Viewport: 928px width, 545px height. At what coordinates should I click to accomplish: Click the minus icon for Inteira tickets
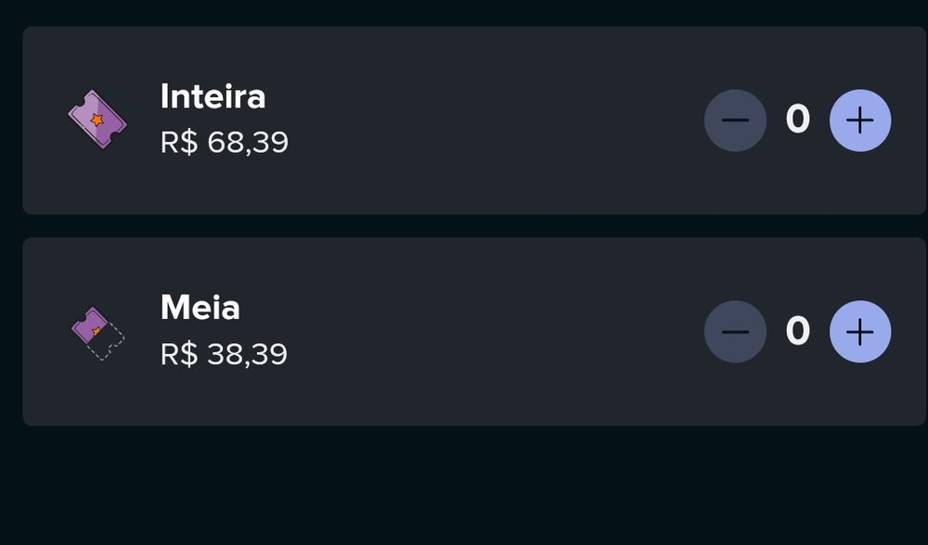735,120
